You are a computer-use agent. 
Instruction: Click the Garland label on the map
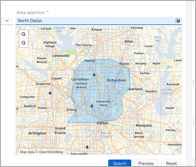(136, 89)
